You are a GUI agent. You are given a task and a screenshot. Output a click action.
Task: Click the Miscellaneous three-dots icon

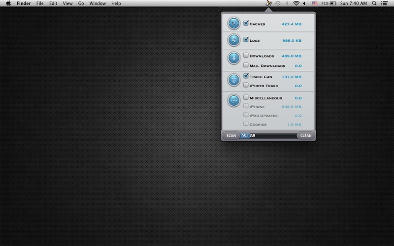pos(233,101)
